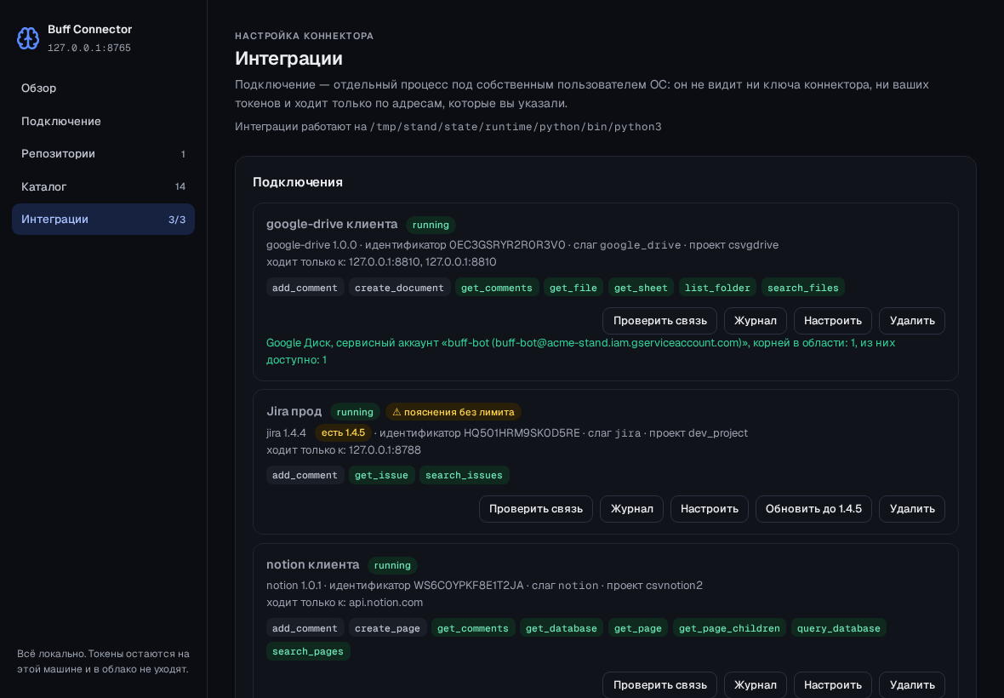Click add_comment in google-drive card
The height and width of the screenshot is (698, 1004).
305,288
